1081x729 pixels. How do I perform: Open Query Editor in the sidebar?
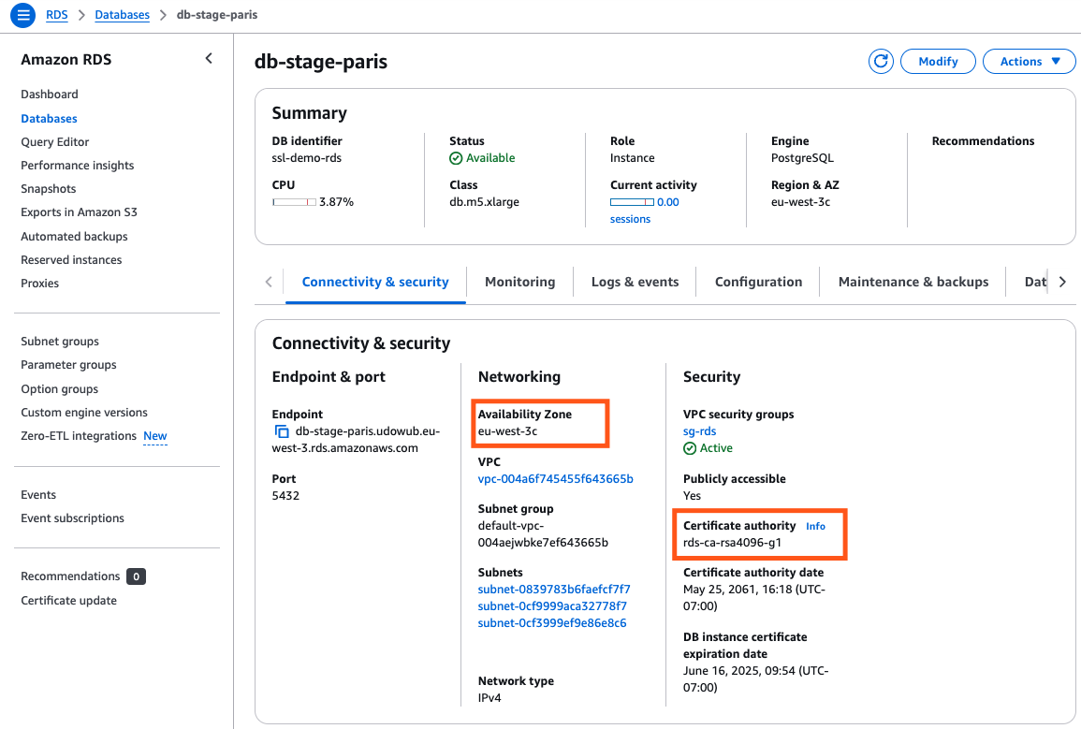[x=55, y=142]
